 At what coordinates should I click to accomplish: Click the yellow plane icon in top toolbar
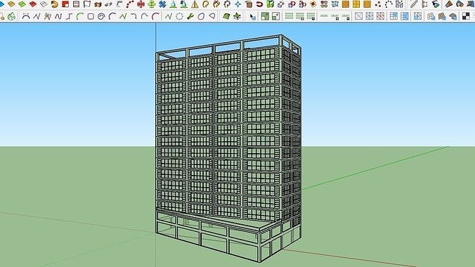(11, 4)
